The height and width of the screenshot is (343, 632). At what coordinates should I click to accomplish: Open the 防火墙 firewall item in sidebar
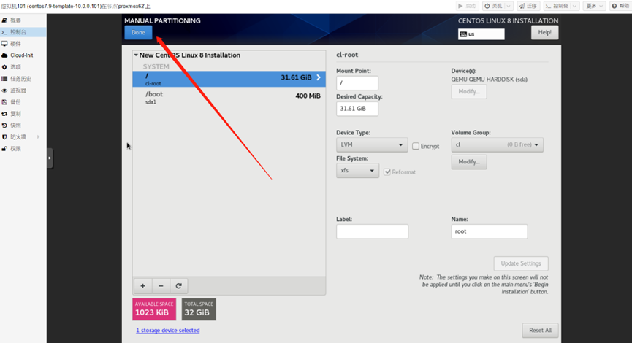[x=23, y=137]
